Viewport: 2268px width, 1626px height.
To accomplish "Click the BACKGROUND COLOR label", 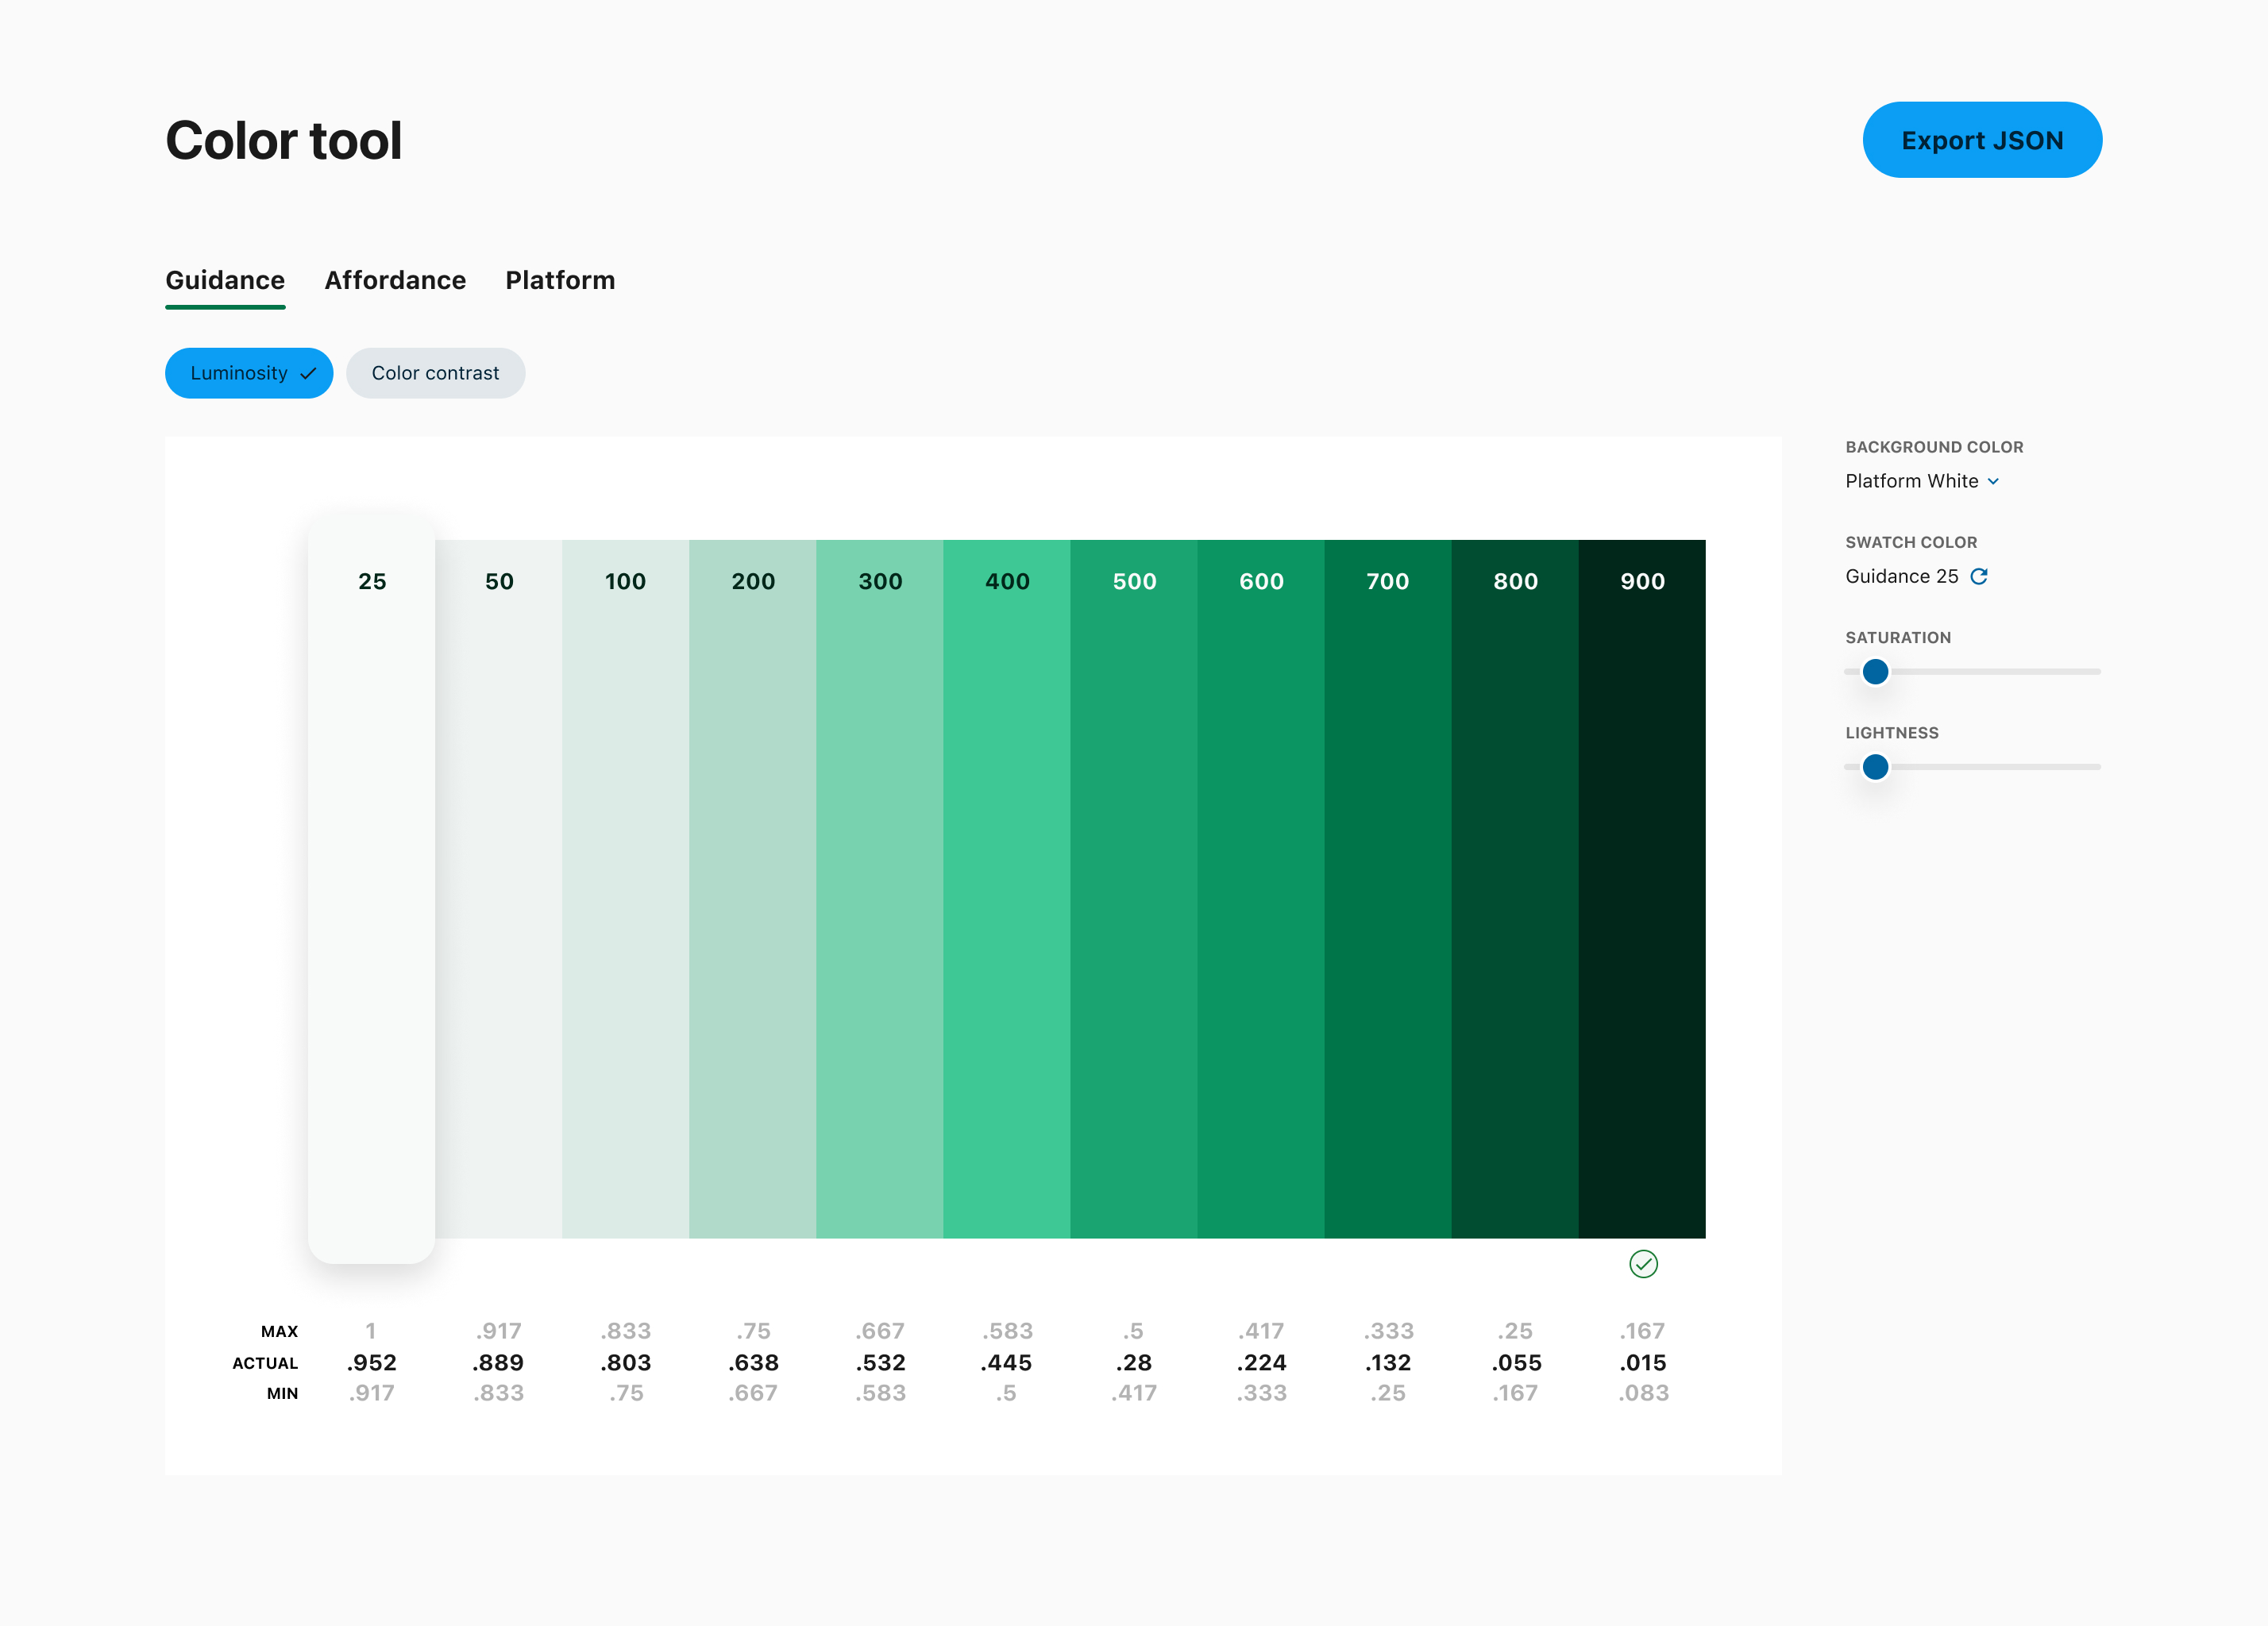I will point(1934,447).
